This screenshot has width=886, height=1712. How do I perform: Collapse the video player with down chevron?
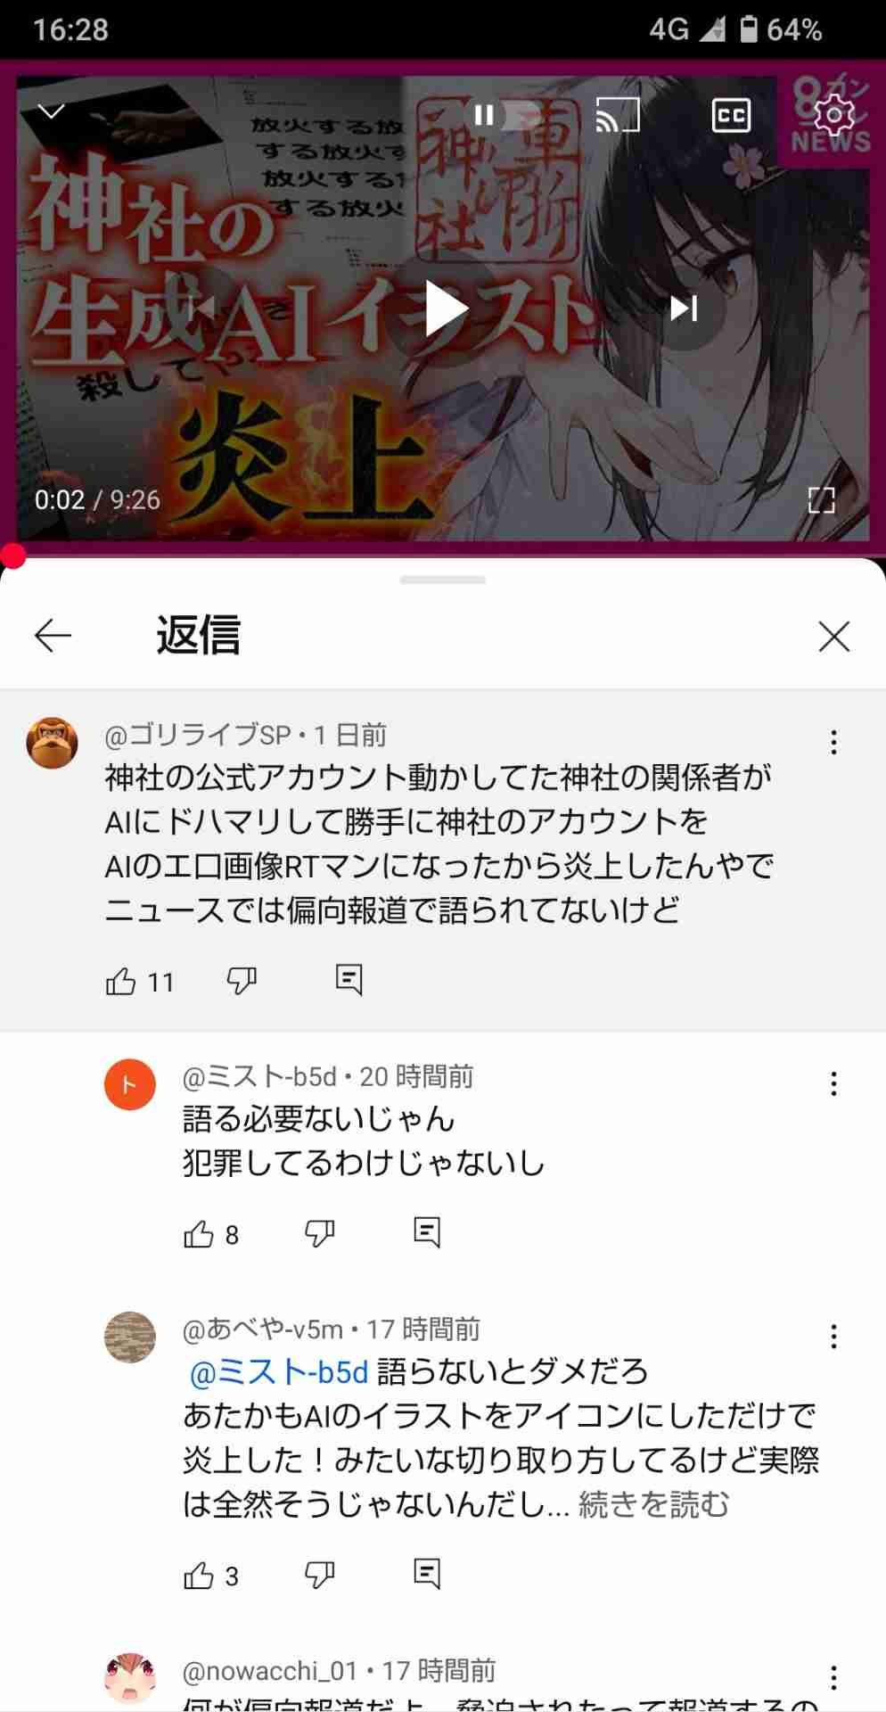[52, 111]
